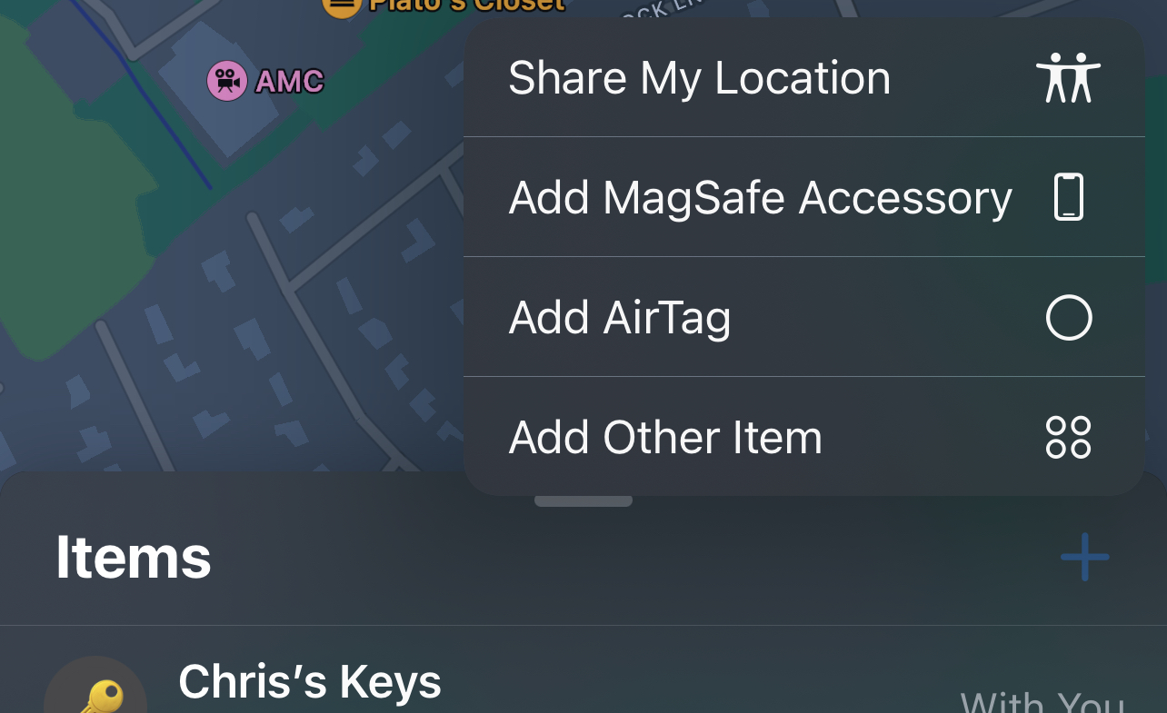Tap the sheet grabber handle above Items

pos(583,500)
